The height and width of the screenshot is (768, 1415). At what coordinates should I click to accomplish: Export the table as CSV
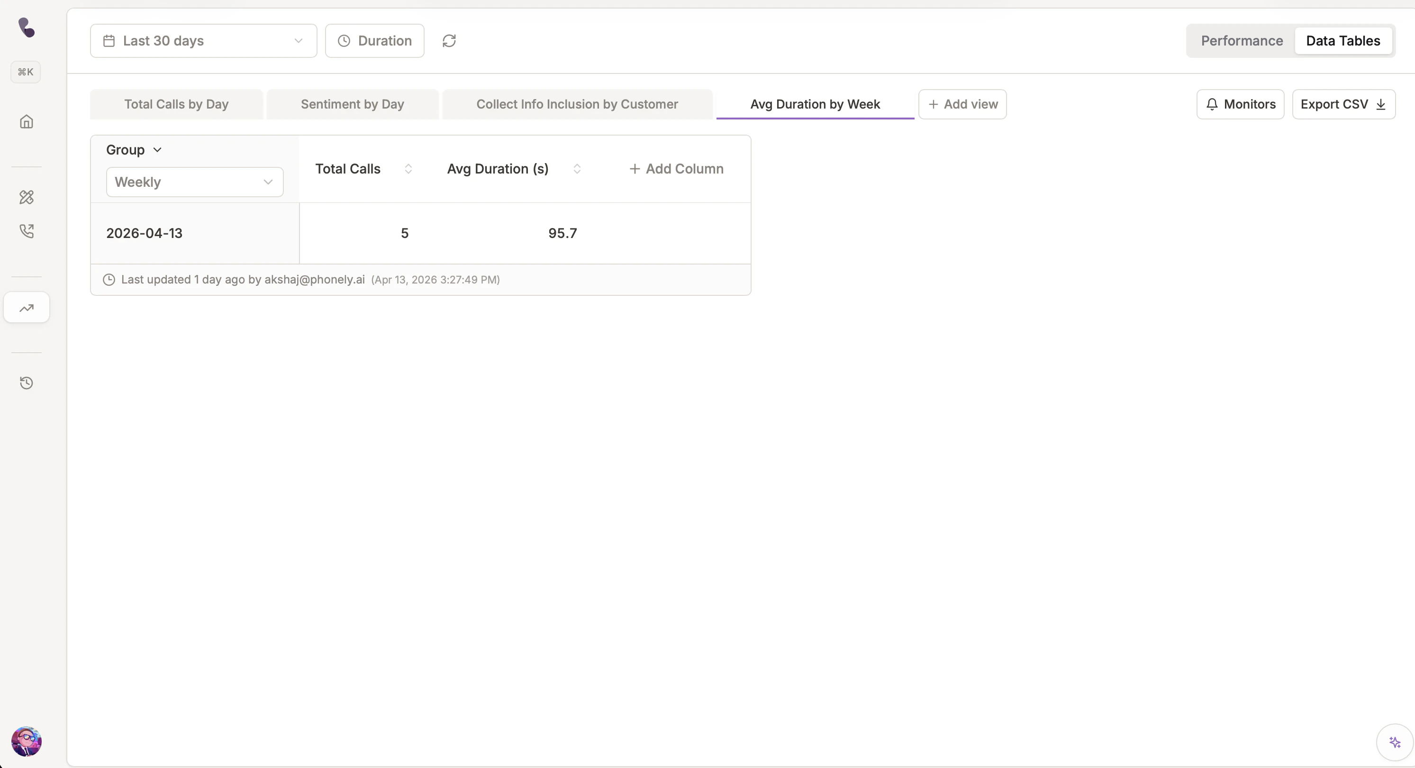click(1343, 104)
